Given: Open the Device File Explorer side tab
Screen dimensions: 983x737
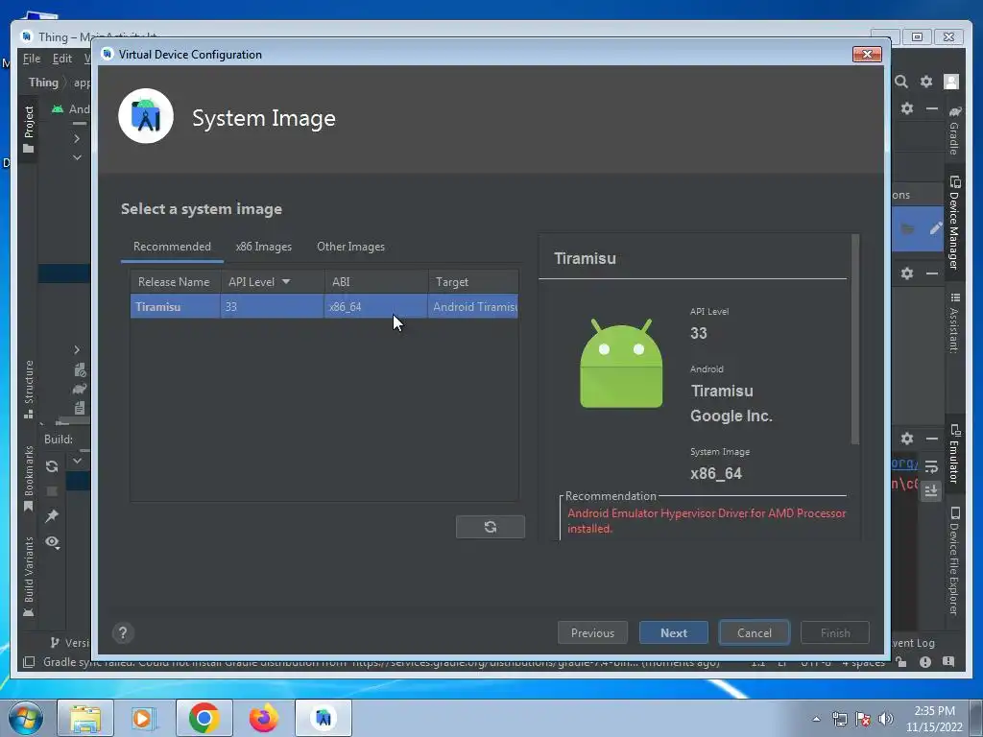Looking at the screenshot, I should pyautogui.click(x=954, y=560).
